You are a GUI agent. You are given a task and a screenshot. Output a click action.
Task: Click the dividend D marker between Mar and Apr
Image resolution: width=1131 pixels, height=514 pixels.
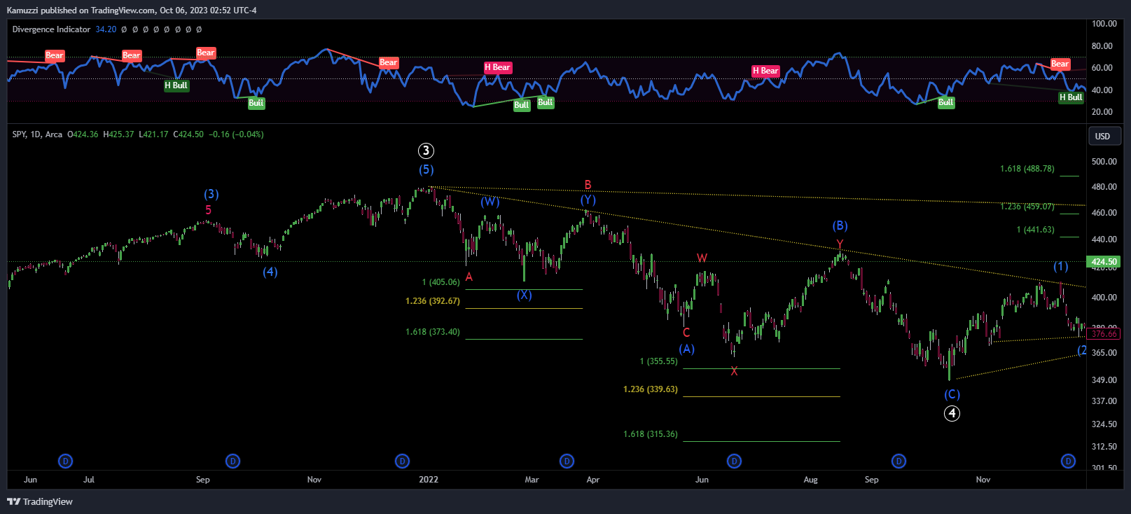tap(567, 461)
